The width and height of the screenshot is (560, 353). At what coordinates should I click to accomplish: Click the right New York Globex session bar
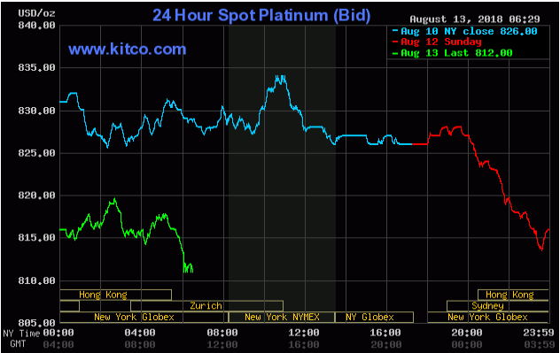(488, 317)
